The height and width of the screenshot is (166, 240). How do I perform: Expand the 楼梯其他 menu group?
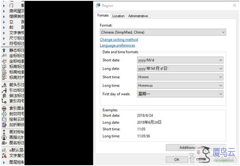[x=4, y=16]
